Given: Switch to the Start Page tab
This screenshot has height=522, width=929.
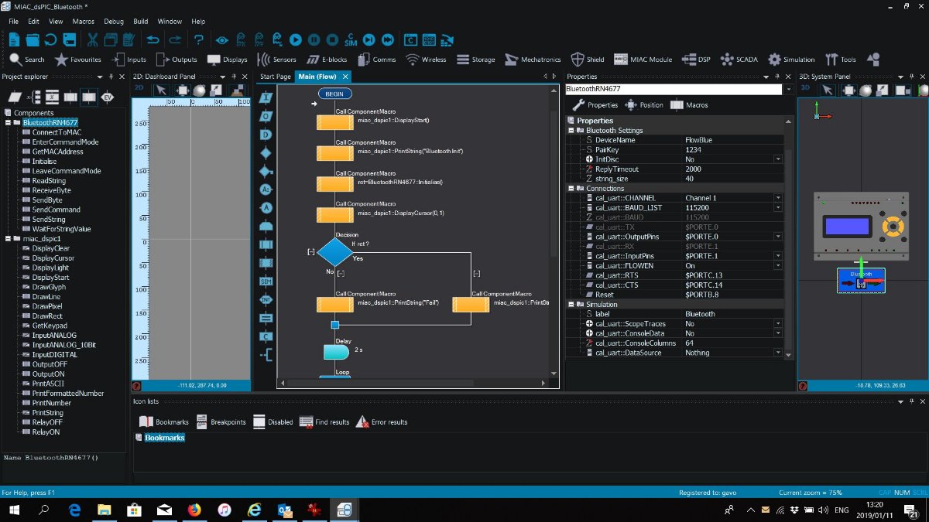Looking at the screenshot, I should tap(276, 77).
